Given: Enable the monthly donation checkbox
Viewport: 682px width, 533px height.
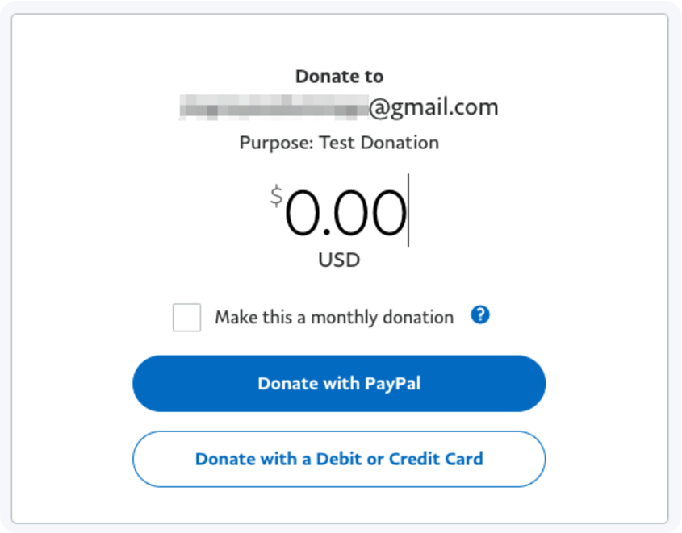Looking at the screenshot, I should pos(186,317).
